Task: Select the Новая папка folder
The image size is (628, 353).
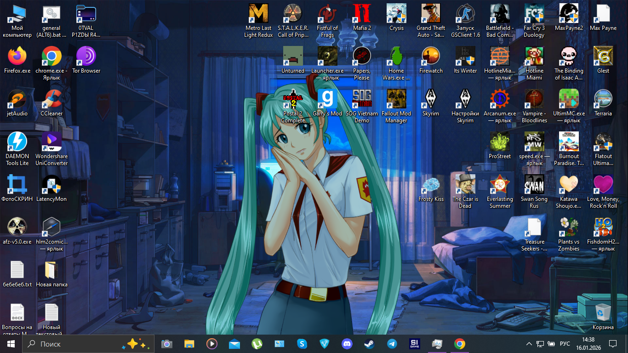Action: coord(51,274)
